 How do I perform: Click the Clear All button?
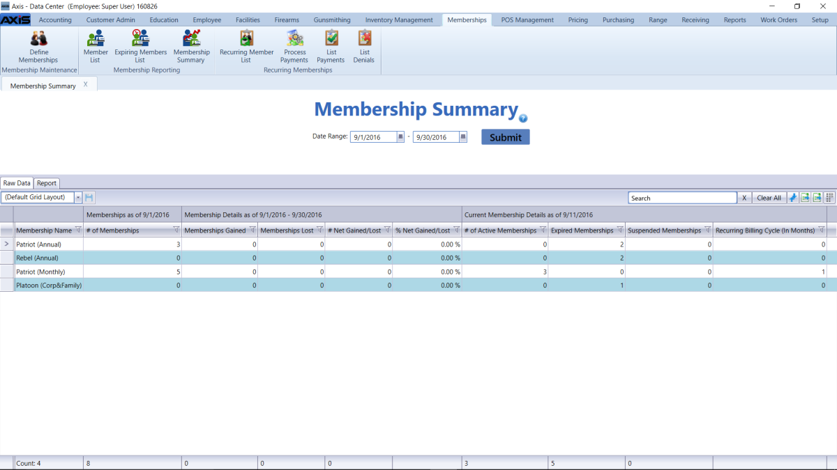click(x=769, y=198)
